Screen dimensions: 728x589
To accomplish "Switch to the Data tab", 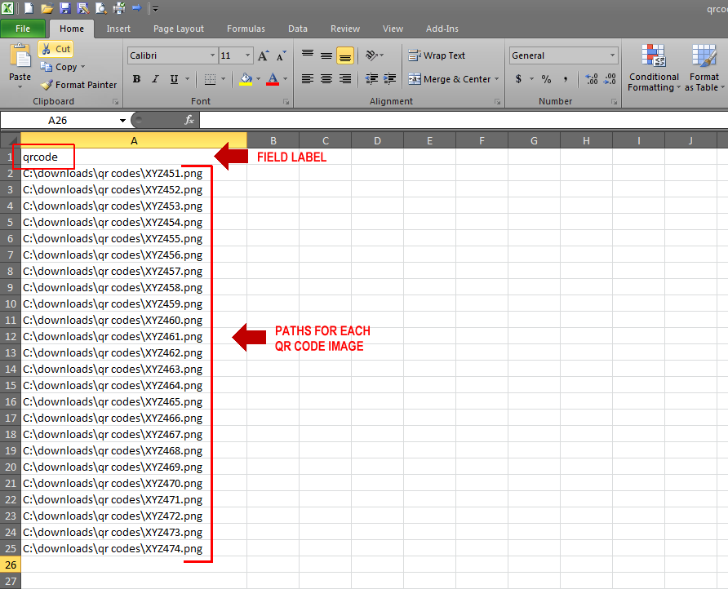I will [x=298, y=29].
